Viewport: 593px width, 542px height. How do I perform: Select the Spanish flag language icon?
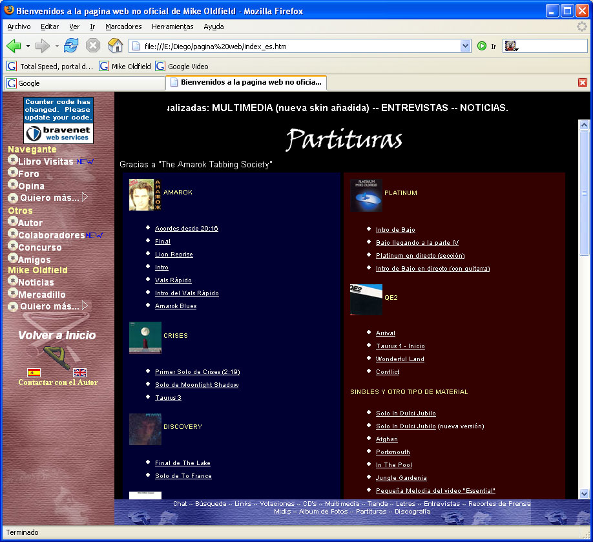[x=34, y=373]
